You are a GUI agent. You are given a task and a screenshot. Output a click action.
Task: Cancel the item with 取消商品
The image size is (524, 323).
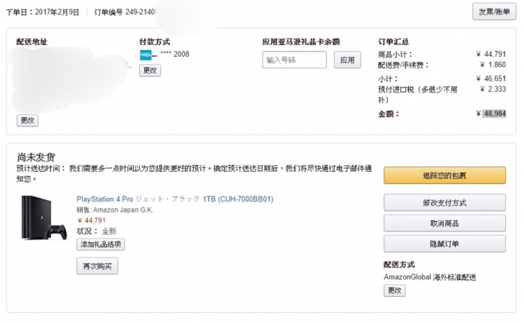point(445,223)
